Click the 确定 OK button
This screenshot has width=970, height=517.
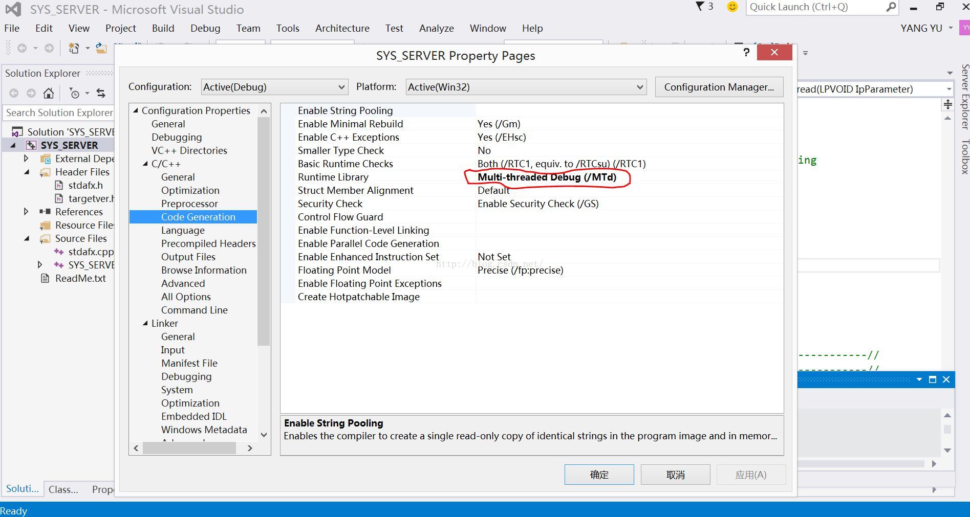tap(599, 475)
